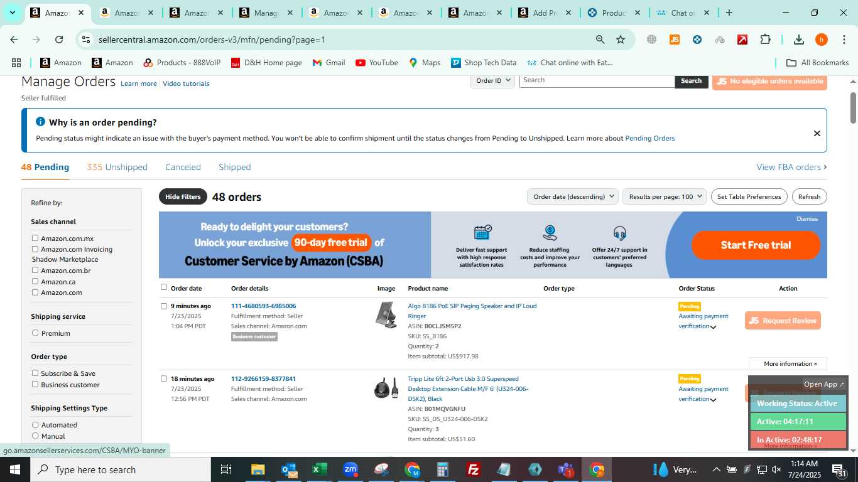Select Manual shipping settings radio
Image resolution: width=858 pixels, height=482 pixels.
(x=35, y=436)
